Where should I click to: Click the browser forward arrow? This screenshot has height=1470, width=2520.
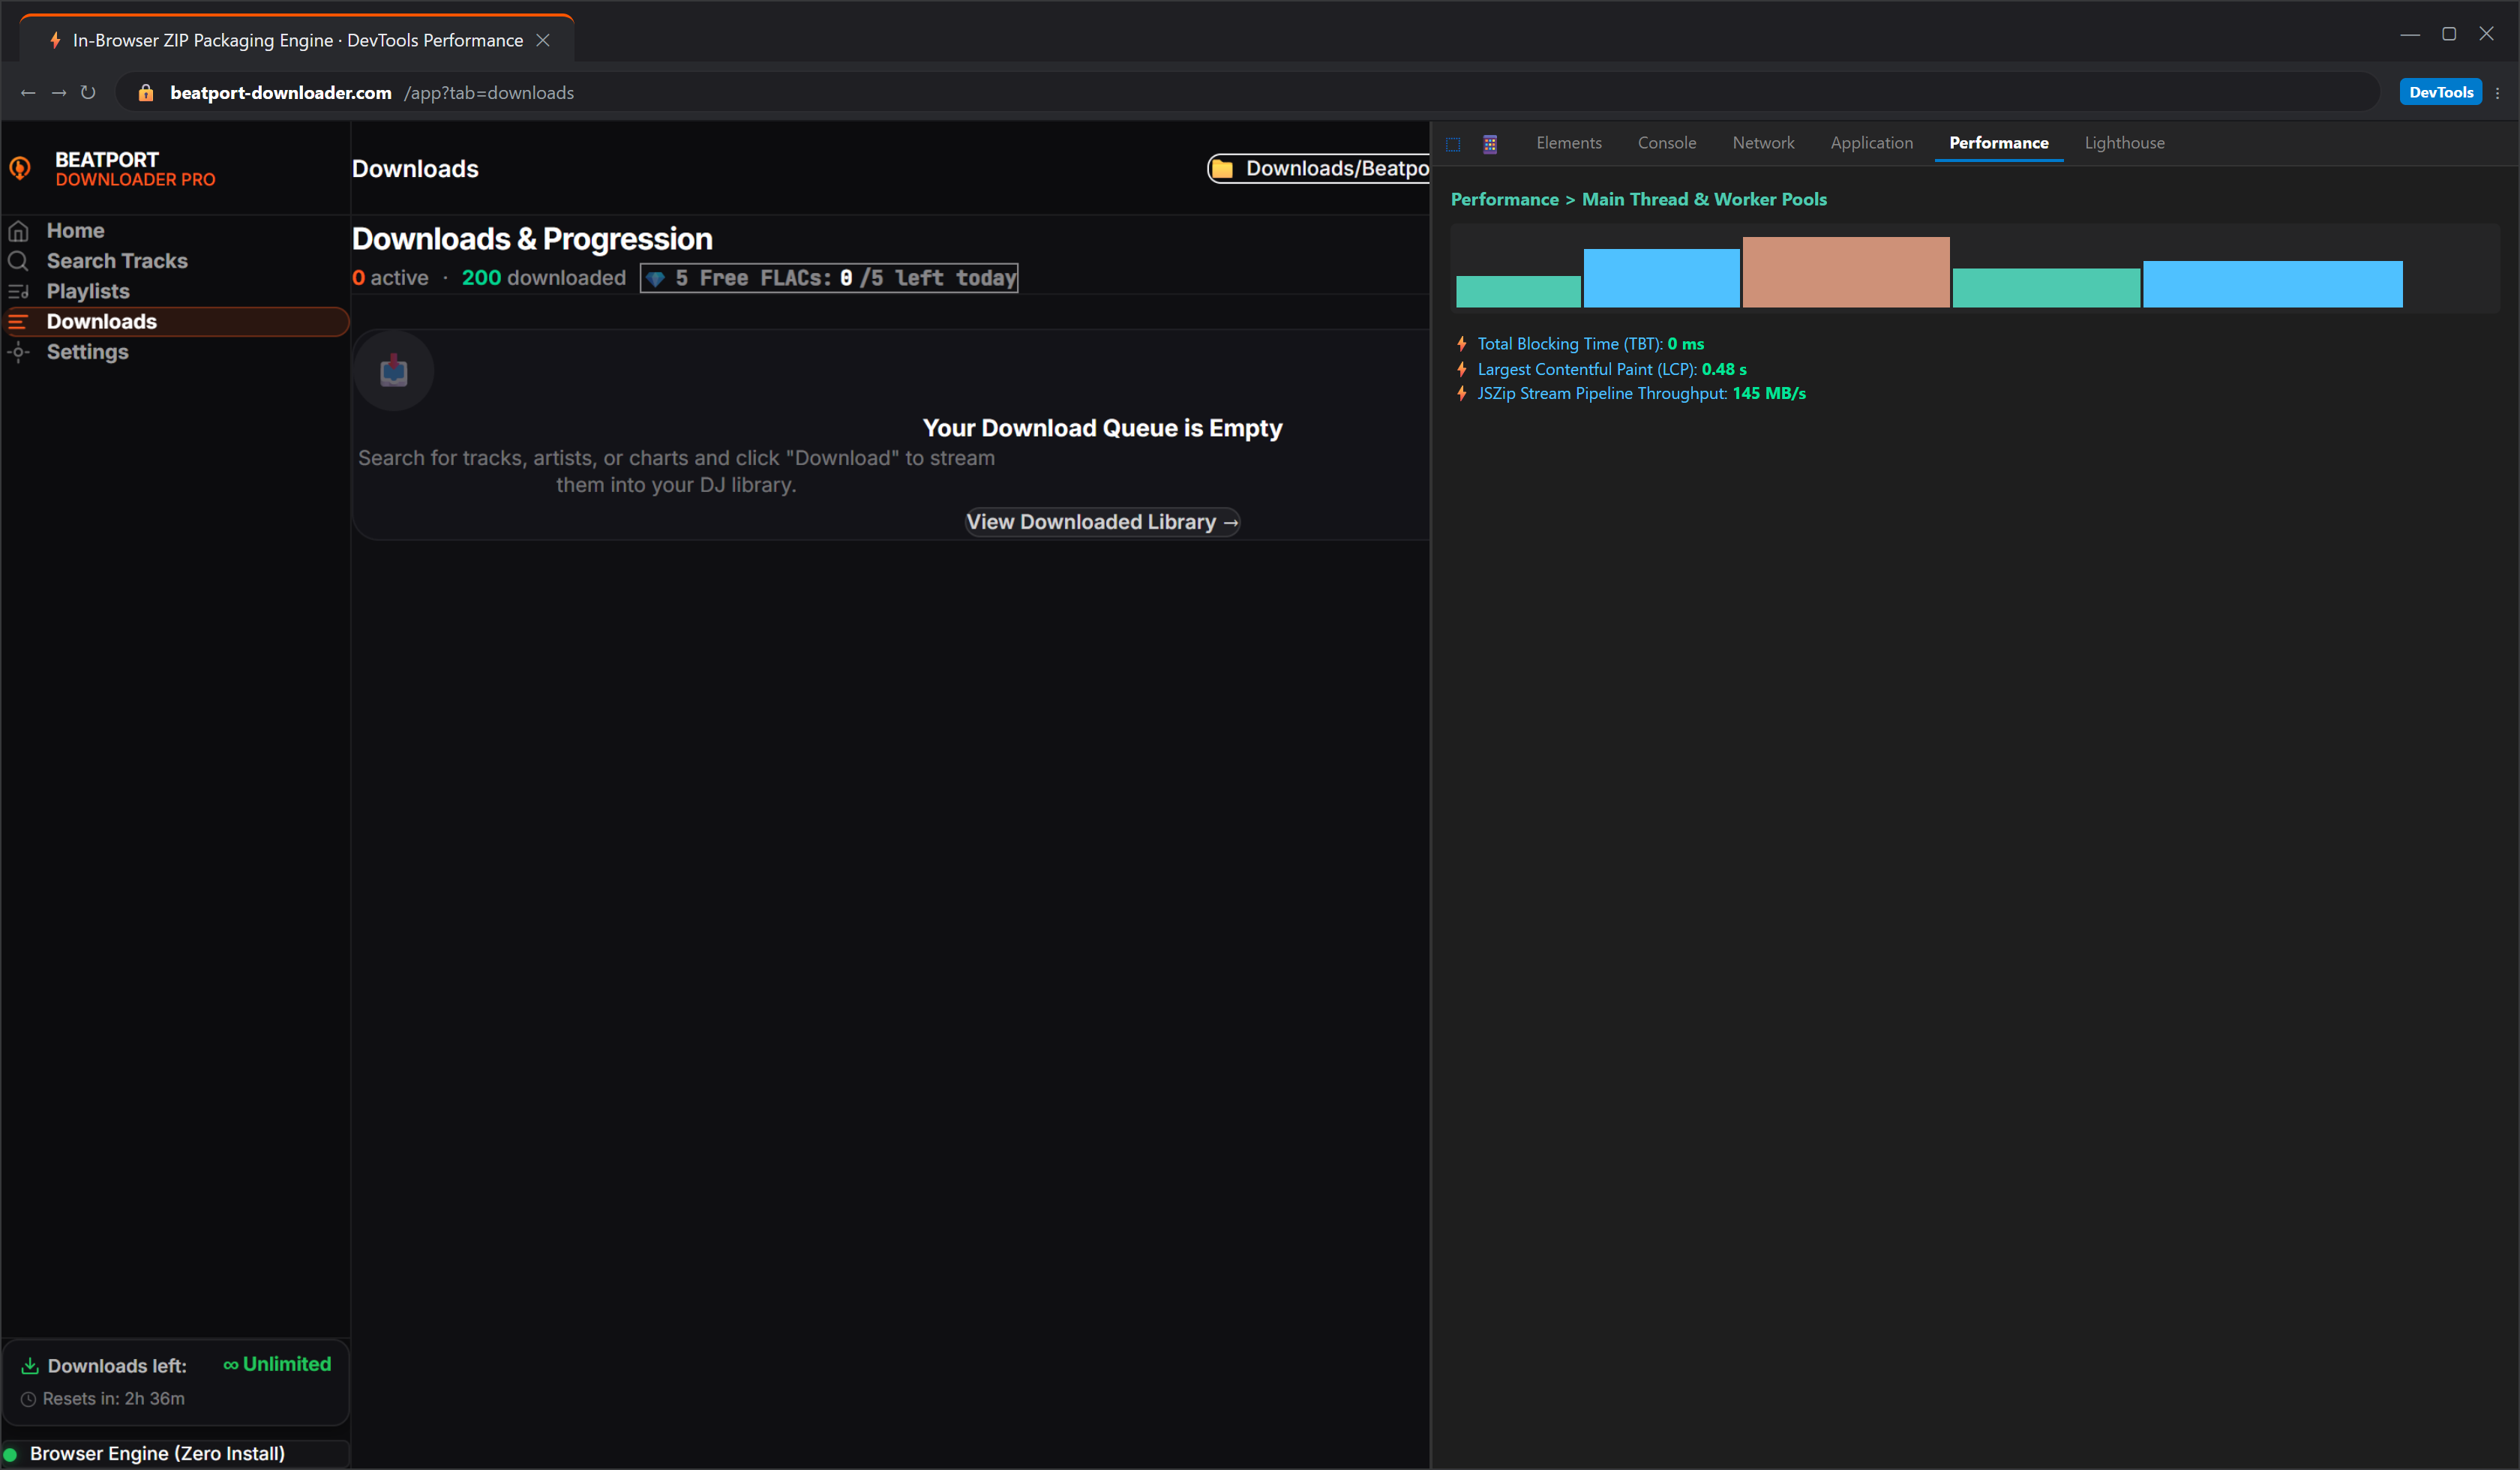(x=59, y=93)
